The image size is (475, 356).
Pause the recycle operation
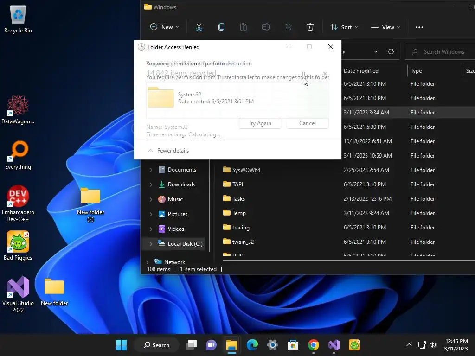point(303,74)
